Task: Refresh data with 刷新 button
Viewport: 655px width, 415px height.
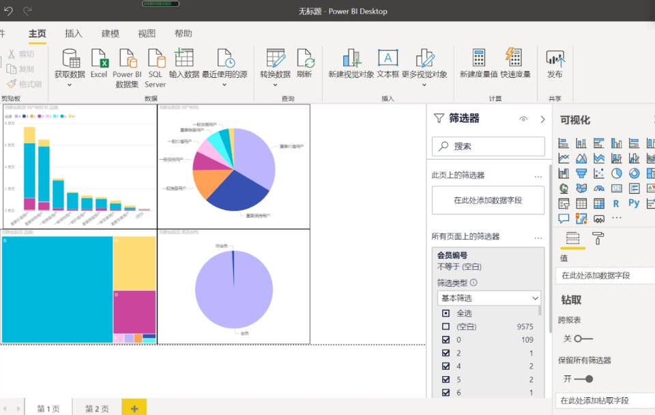Action: click(x=306, y=58)
